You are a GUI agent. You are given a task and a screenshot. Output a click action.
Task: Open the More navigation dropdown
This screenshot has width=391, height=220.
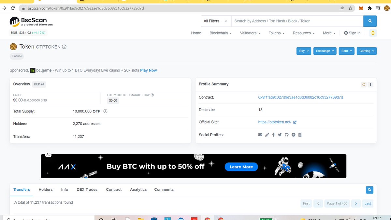(x=328, y=33)
